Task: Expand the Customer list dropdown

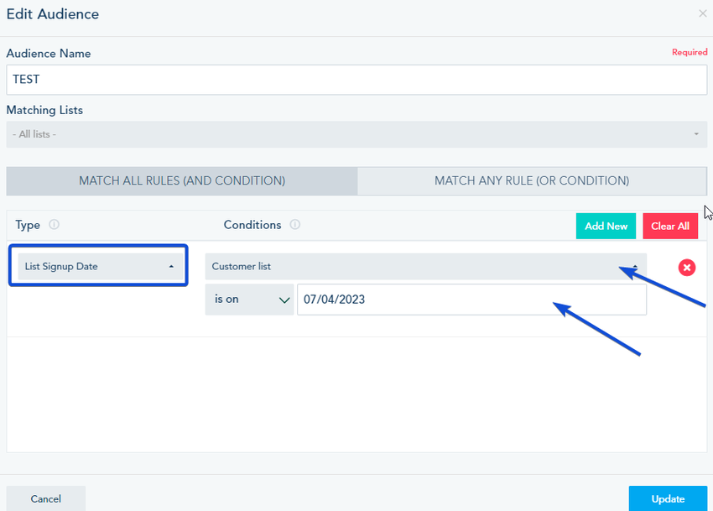Action: [x=425, y=267]
